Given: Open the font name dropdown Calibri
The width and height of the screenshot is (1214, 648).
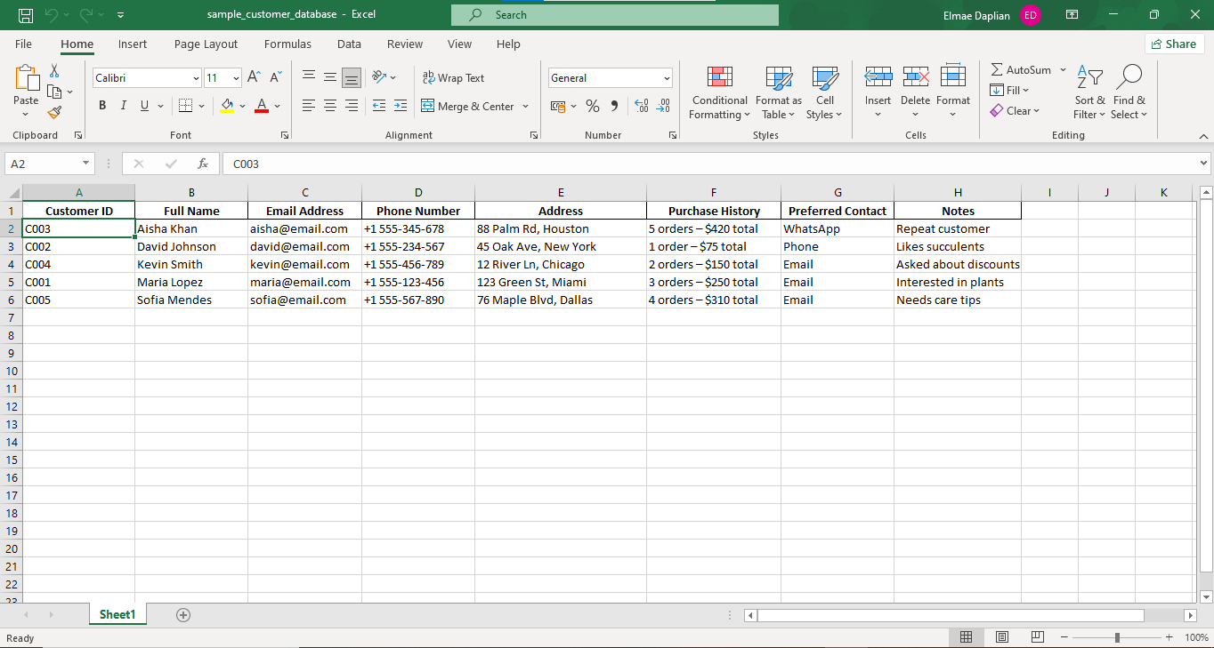Looking at the screenshot, I should click(x=196, y=78).
